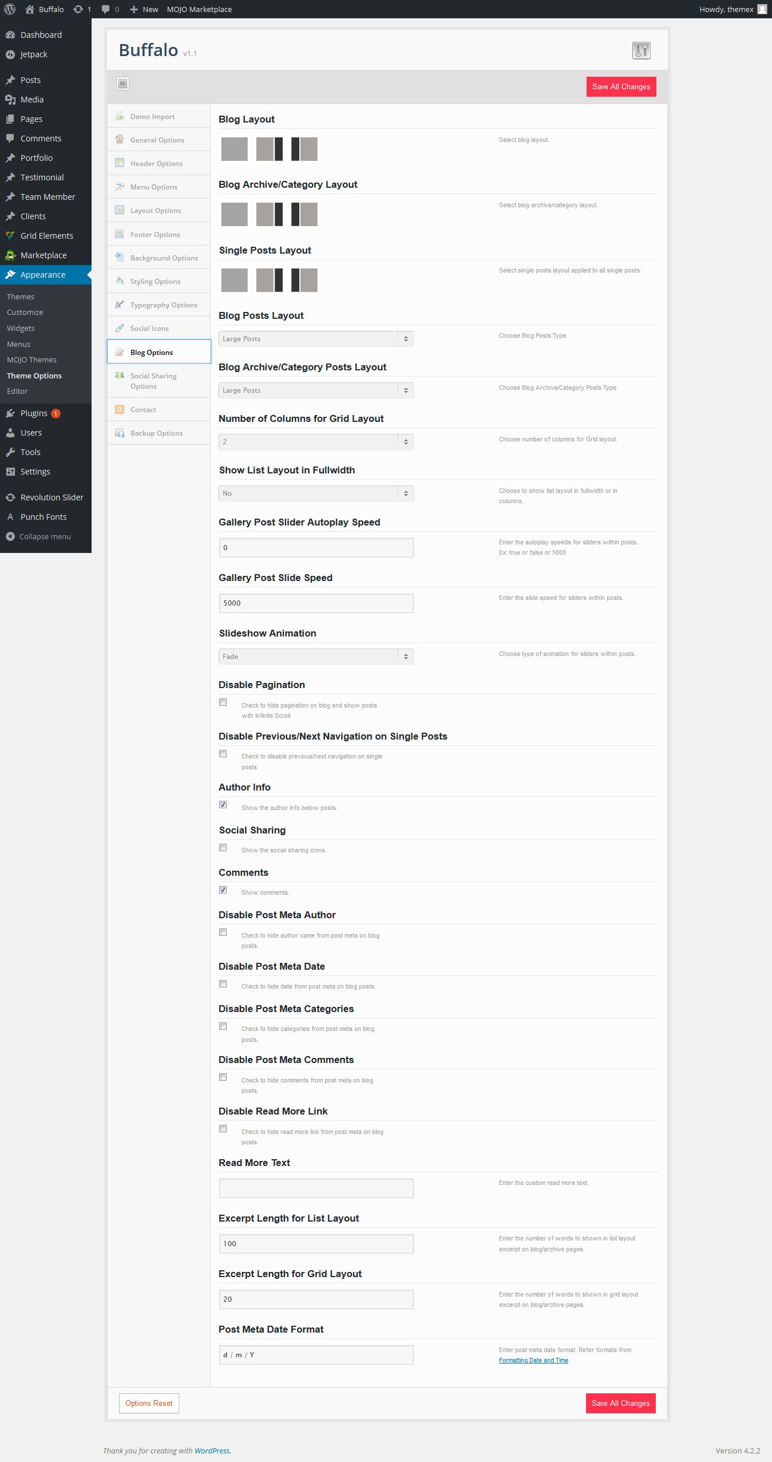The width and height of the screenshot is (772, 1462).
Task: Check Disable Post Meta Comments box
Action: pyautogui.click(x=223, y=1077)
